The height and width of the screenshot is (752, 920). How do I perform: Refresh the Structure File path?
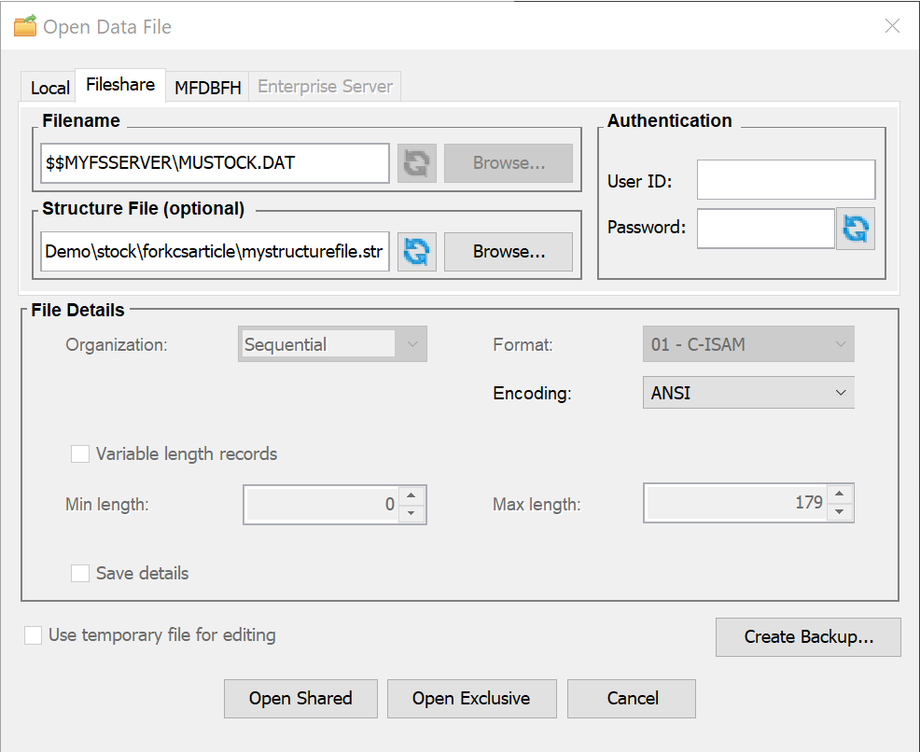[416, 251]
